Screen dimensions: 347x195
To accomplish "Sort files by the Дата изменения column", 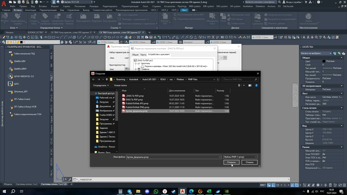I will pos(177,90).
